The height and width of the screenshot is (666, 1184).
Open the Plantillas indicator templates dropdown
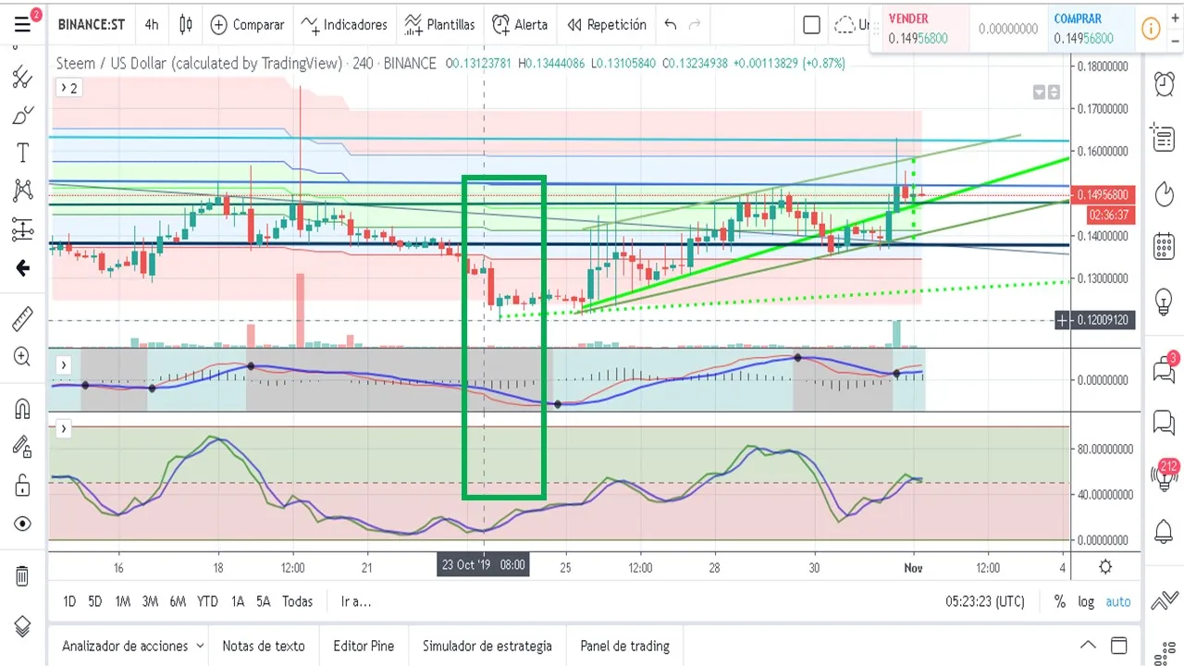[439, 25]
